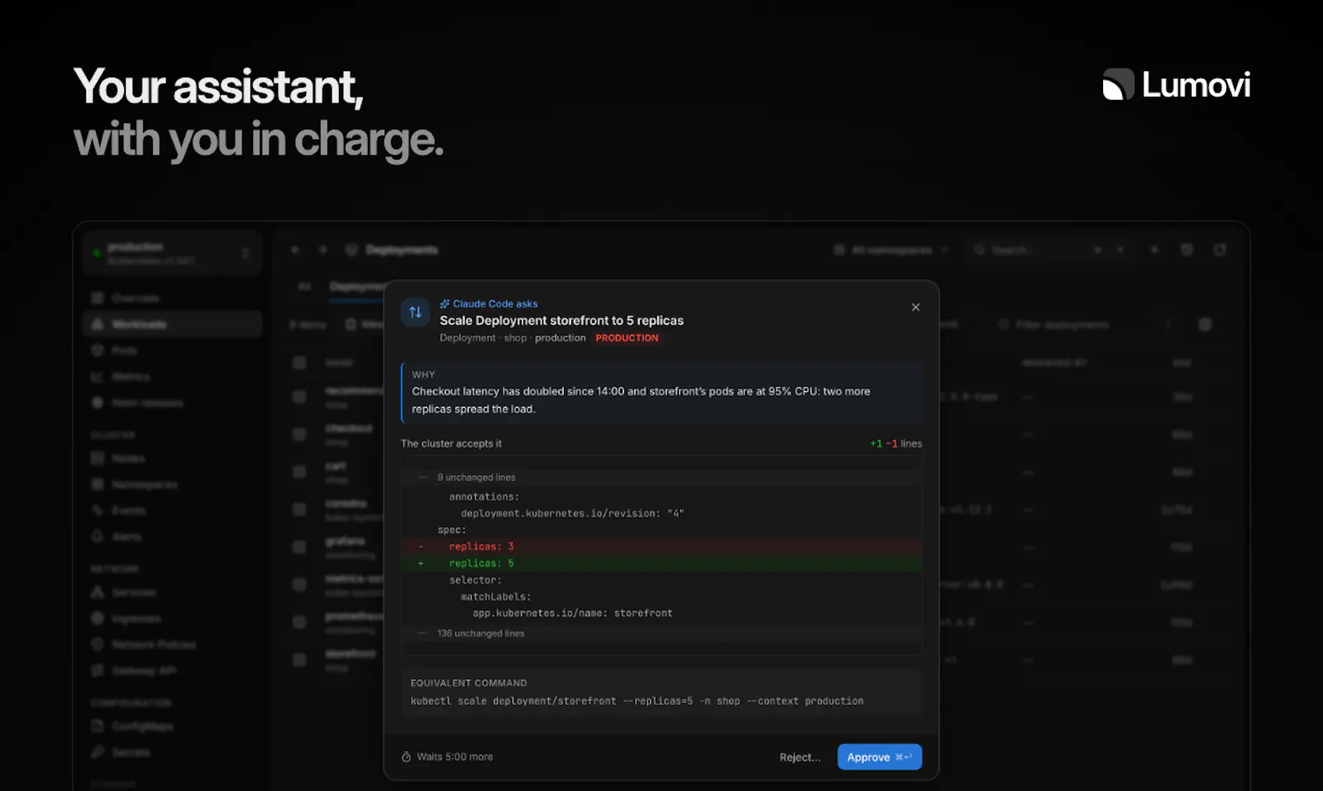This screenshot has height=791, width=1323.
Task: Click the back arrow in background toolbar
Action: click(x=295, y=250)
